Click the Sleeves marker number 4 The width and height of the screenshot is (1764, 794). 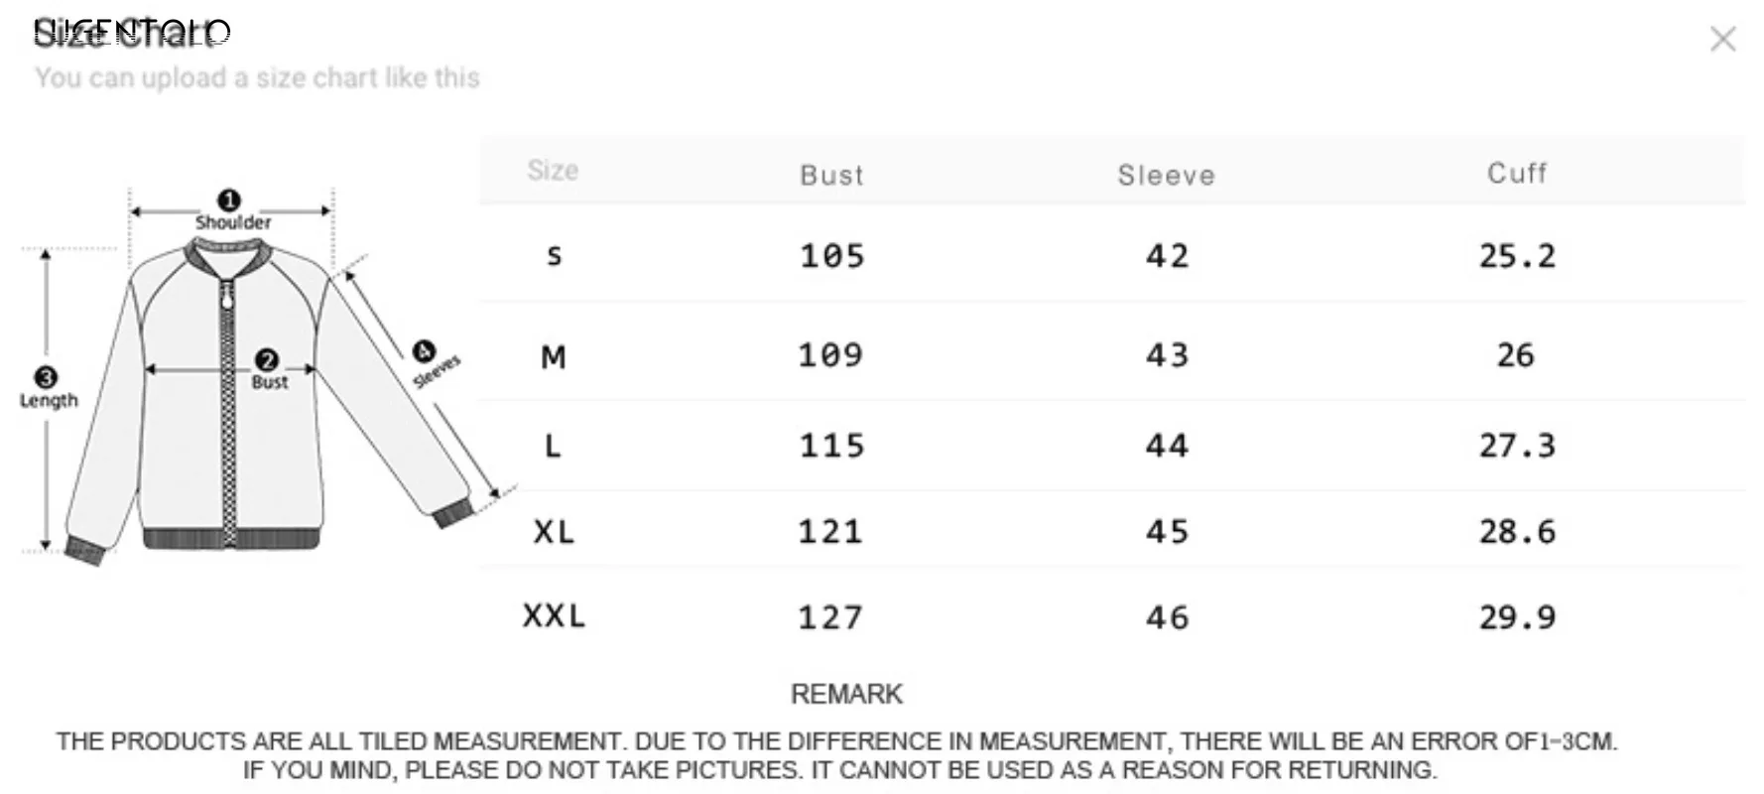tap(424, 350)
